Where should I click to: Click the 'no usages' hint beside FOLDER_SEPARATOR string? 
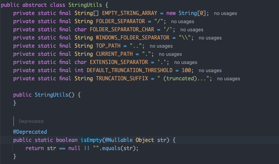click(x=183, y=21)
